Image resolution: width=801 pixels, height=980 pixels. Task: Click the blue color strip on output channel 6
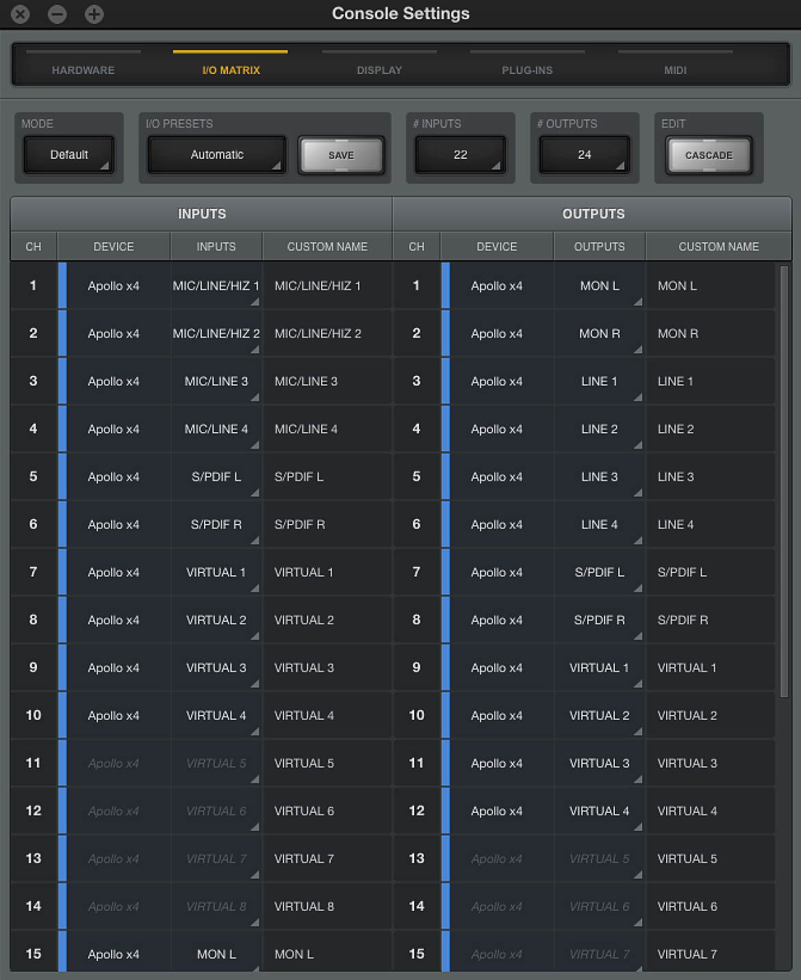pos(446,525)
